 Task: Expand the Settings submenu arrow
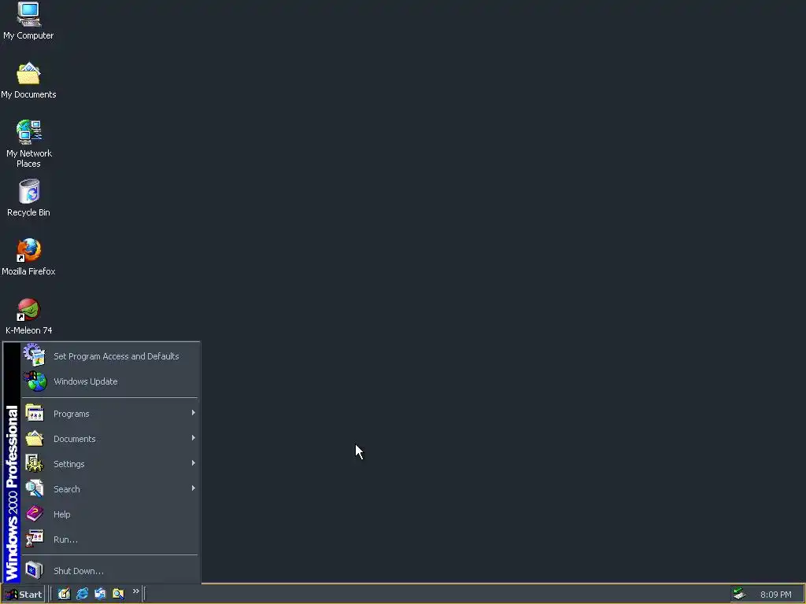pos(194,463)
